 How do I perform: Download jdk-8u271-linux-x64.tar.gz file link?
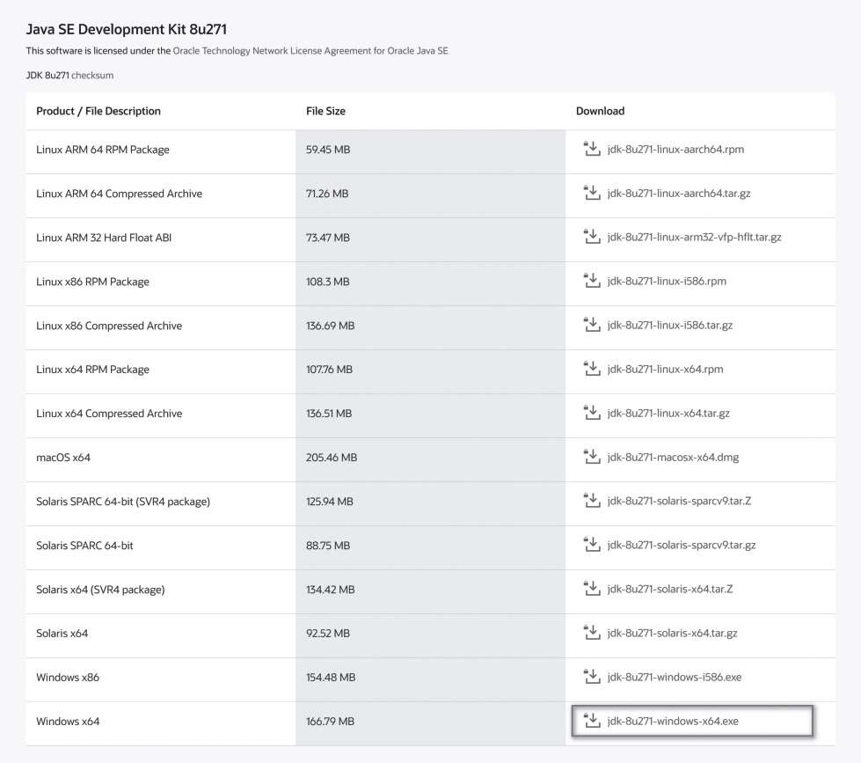tap(668, 414)
